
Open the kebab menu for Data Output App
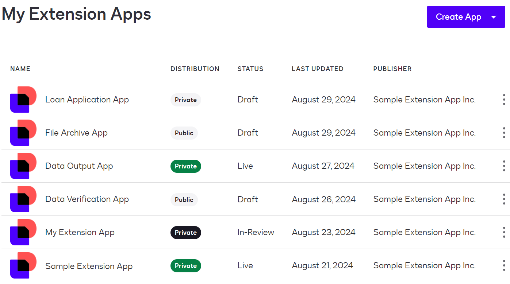(503, 166)
